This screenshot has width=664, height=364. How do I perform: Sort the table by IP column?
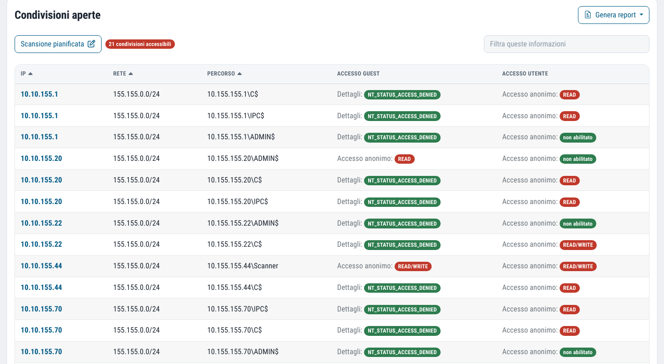[x=27, y=74]
